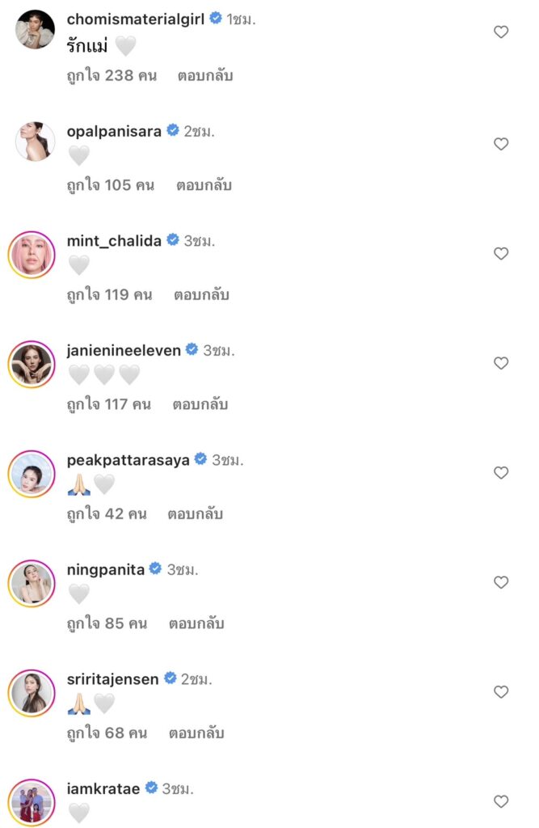Open mint_chalida's story avatar
Viewport: 539px width, 828px height.
point(32,254)
